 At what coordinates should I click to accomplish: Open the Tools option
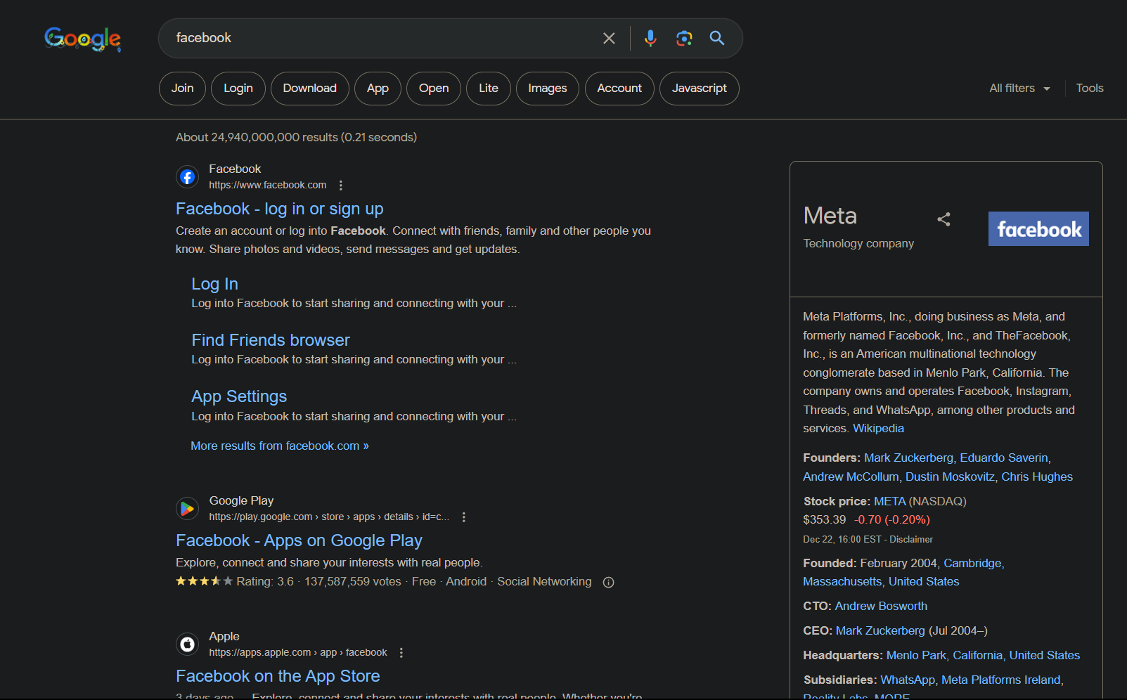1090,89
